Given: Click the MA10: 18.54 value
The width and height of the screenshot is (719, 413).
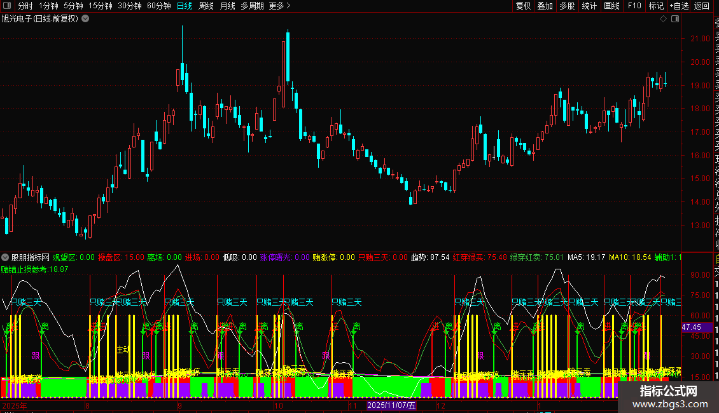Looking at the screenshot, I should pyautogui.click(x=630, y=257).
